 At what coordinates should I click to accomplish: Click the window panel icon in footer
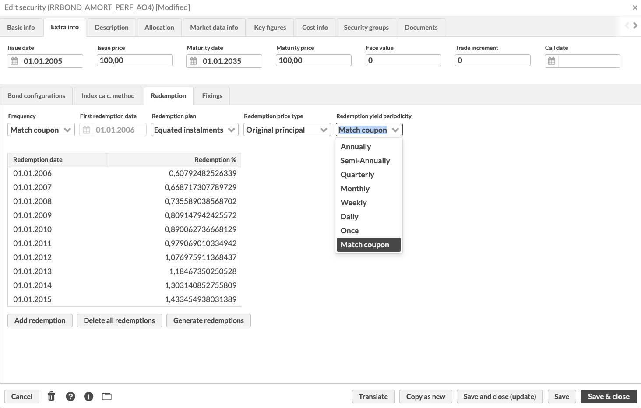107,396
